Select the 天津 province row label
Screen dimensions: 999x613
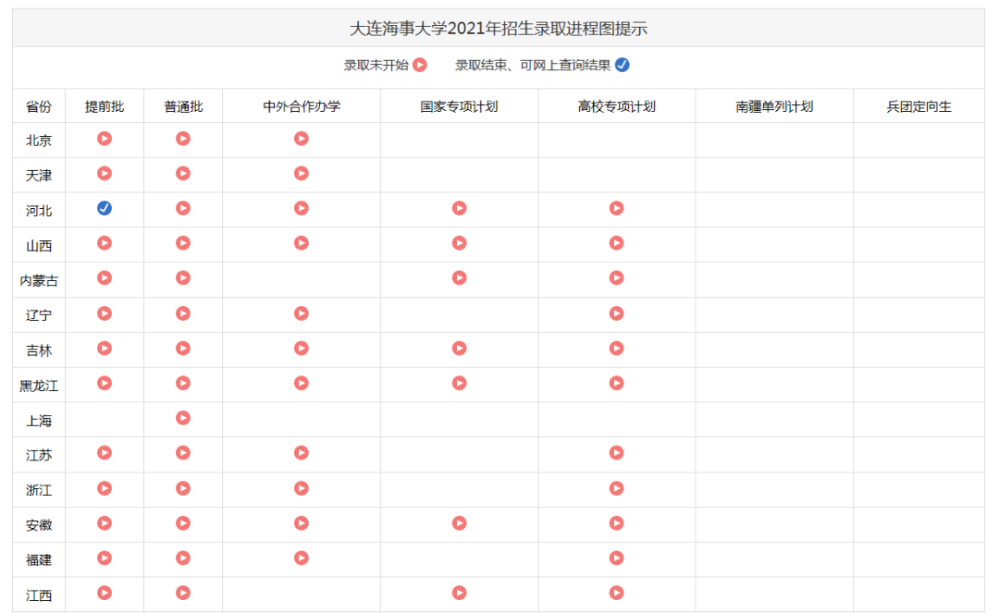[39, 176]
